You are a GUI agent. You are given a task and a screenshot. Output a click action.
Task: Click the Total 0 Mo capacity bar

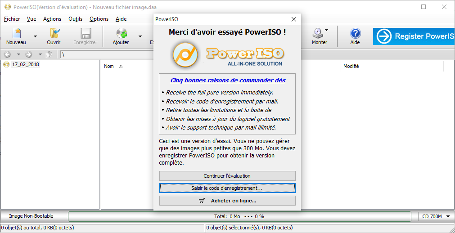point(239,216)
